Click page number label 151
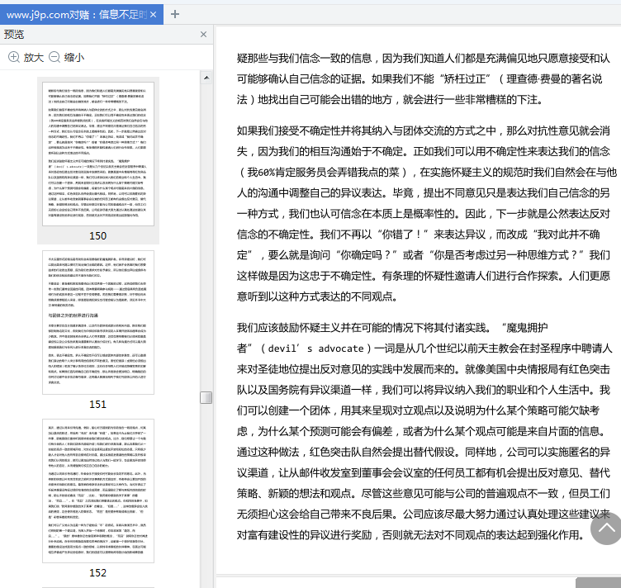The height and width of the screenshot is (588, 621). click(97, 405)
